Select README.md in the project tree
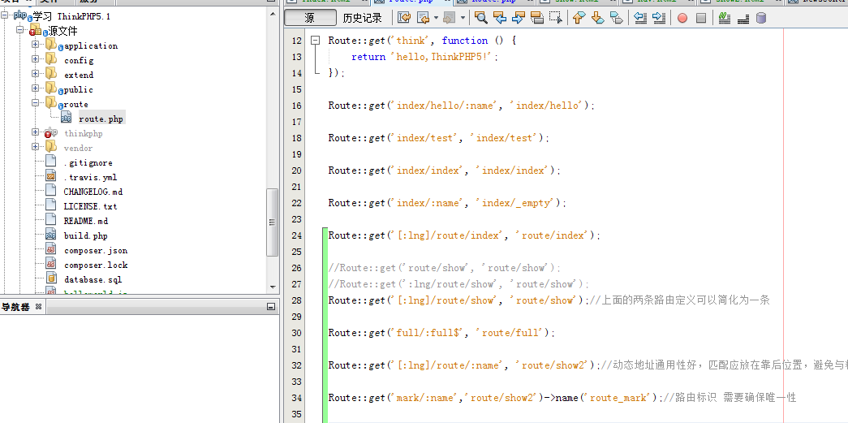The image size is (848, 423). (x=85, y=221)
